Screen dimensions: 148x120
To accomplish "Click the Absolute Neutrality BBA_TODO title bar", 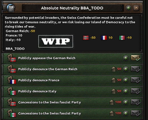I will (73, 8).
